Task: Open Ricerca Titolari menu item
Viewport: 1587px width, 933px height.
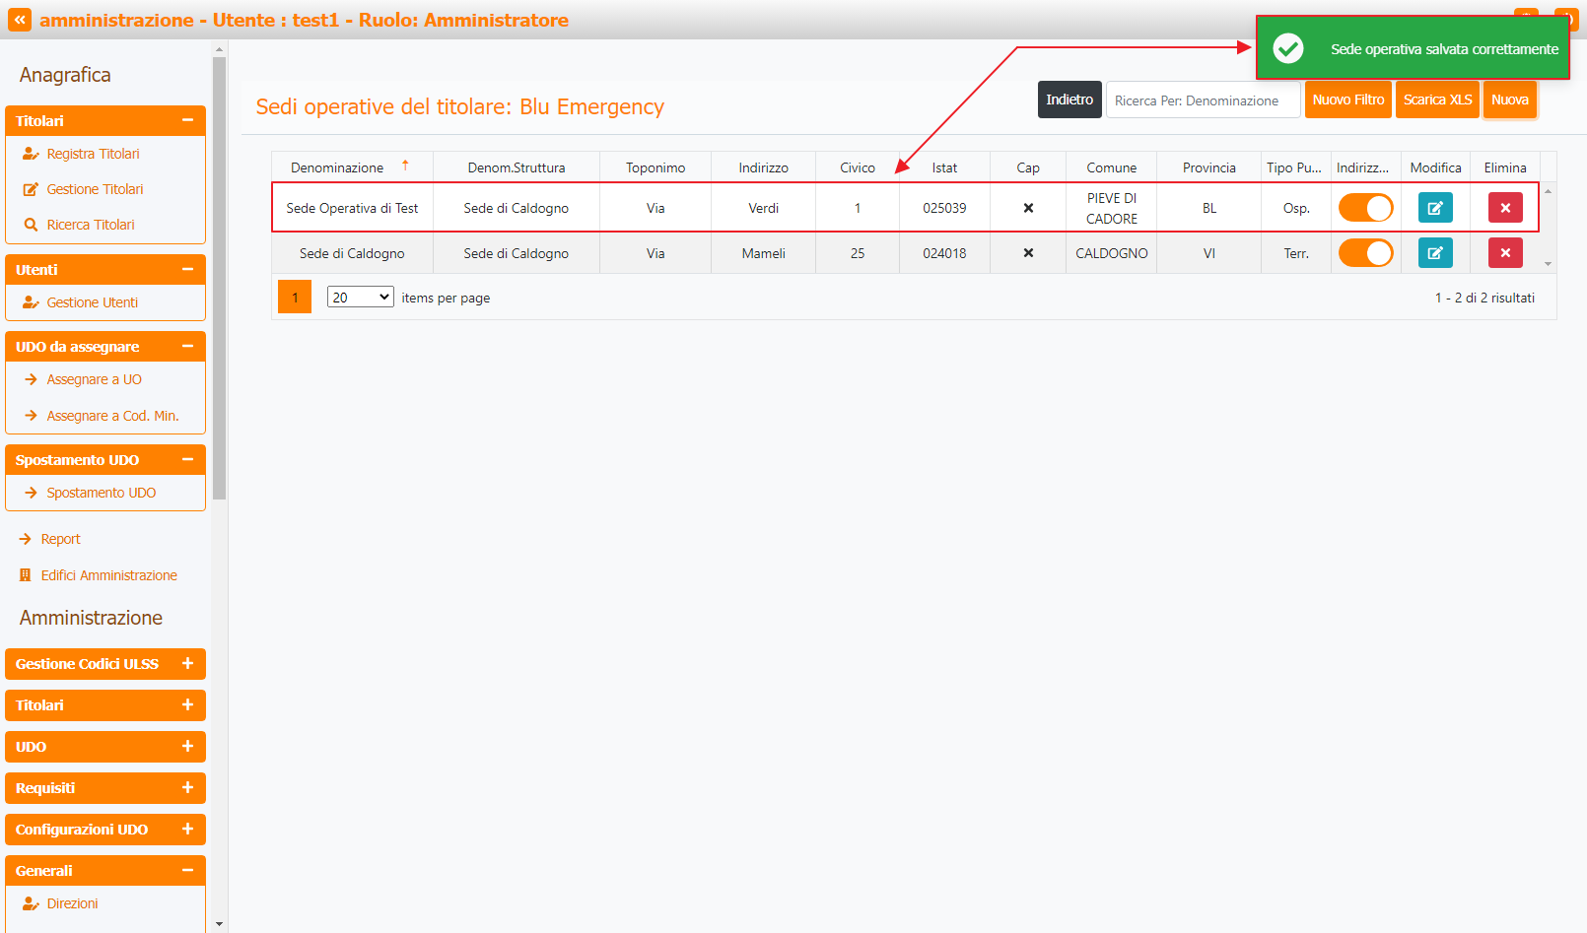Action: [91, 225]
